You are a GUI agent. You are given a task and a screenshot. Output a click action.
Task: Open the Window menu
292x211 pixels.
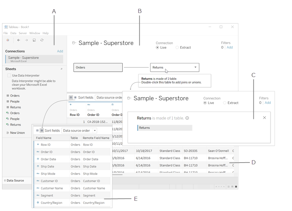click(34, 33)
